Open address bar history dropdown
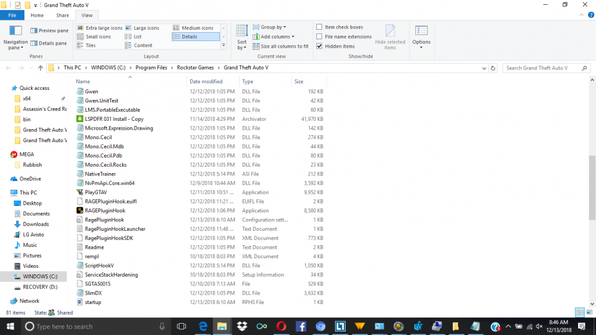The width and height of the screenshot is (596, 335). [x=484, y=68]
